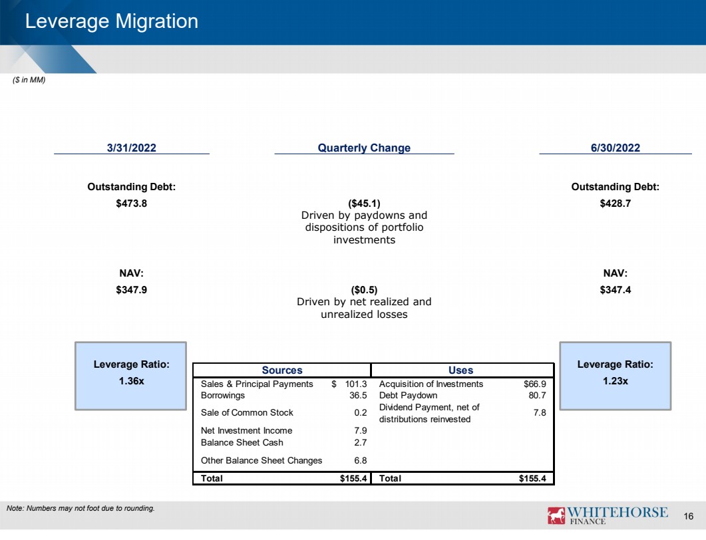Click the 'WHITEHORSE FINANCE' wordmark

point(618,515)
